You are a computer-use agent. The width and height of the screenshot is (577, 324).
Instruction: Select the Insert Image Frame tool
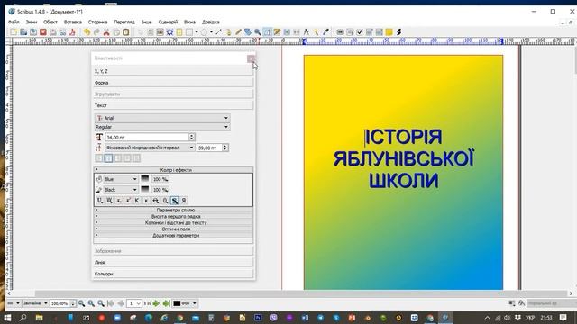[160, 32]
